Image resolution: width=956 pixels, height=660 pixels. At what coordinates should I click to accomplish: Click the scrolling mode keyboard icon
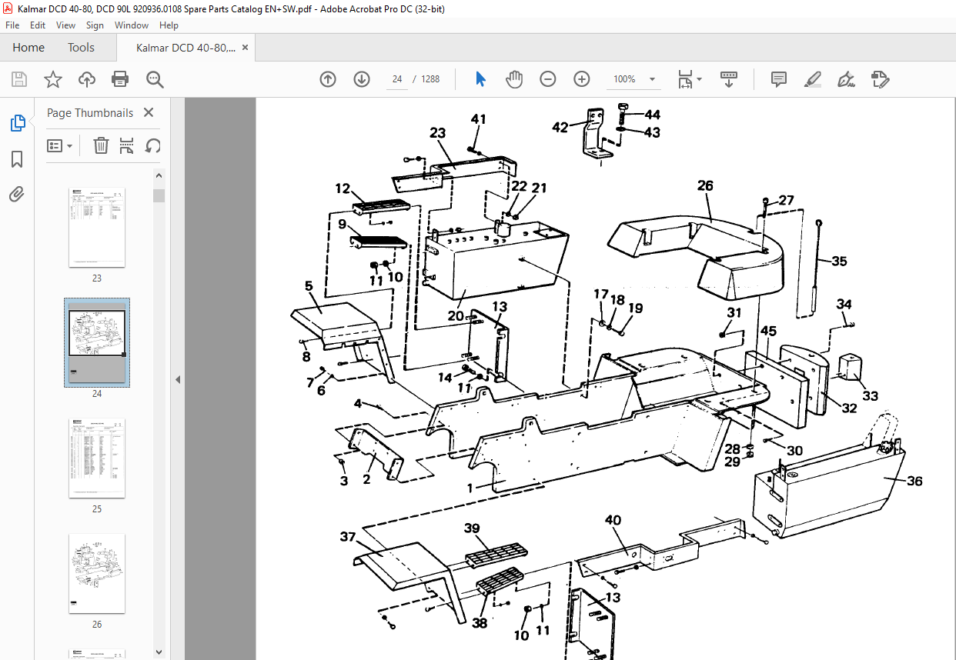coord(729,79)
